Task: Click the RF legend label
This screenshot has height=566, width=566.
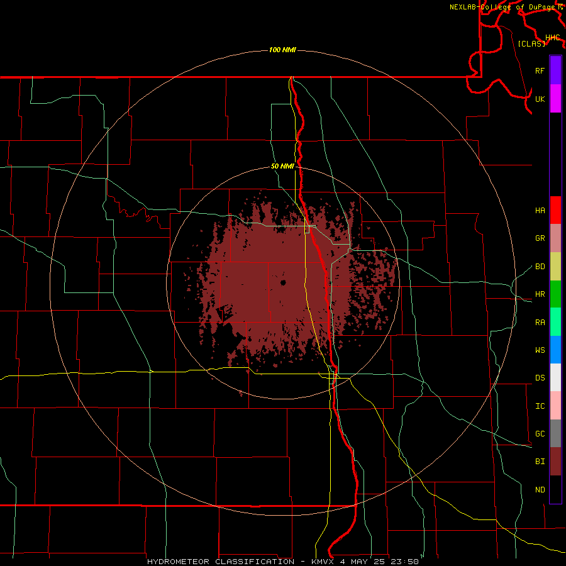Action: 540,70
